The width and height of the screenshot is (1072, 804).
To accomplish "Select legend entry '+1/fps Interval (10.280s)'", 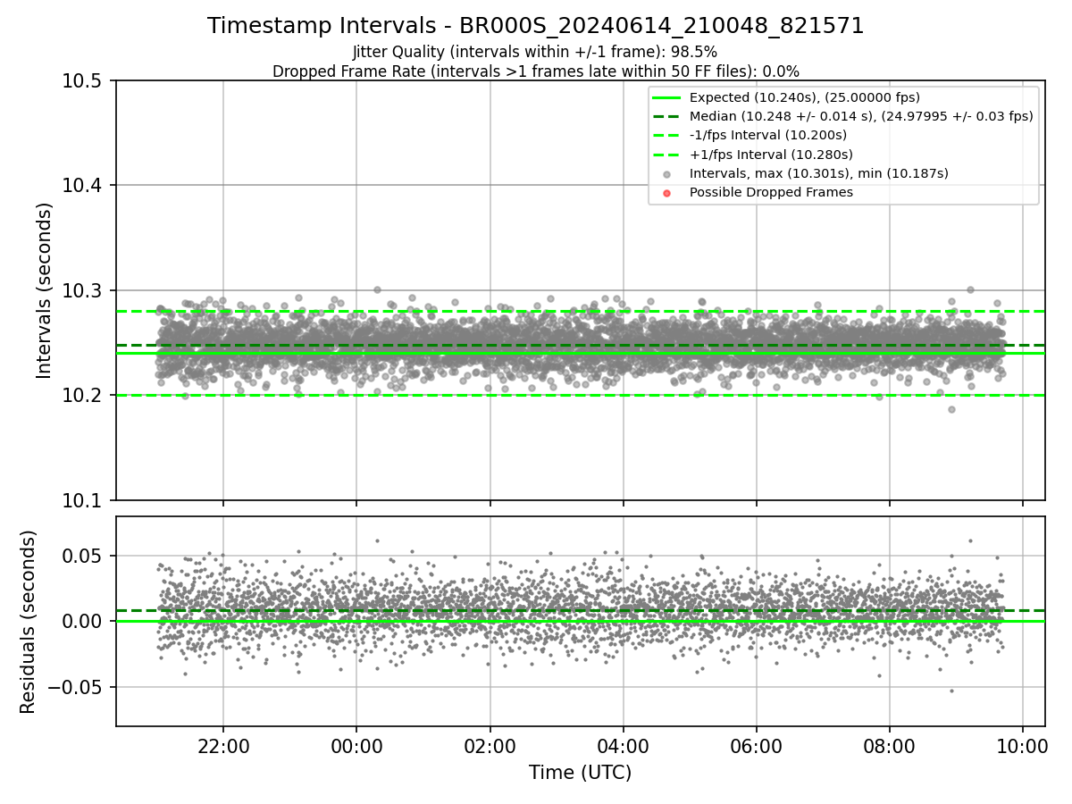I will (768, 154).
